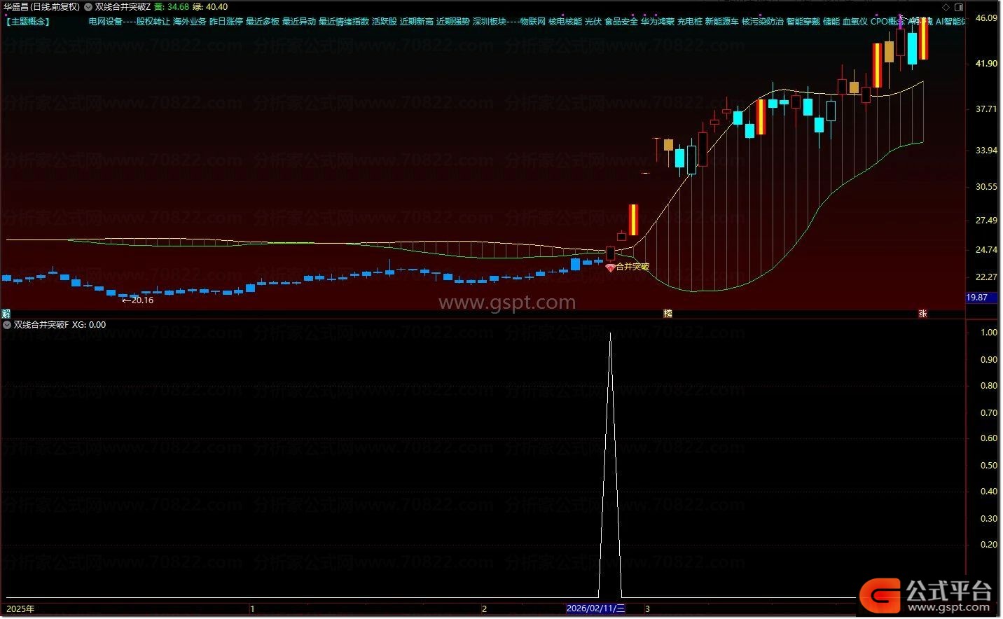Open the 双线合并突破Z indicator settings dropdown

click(x=88, y=7)
